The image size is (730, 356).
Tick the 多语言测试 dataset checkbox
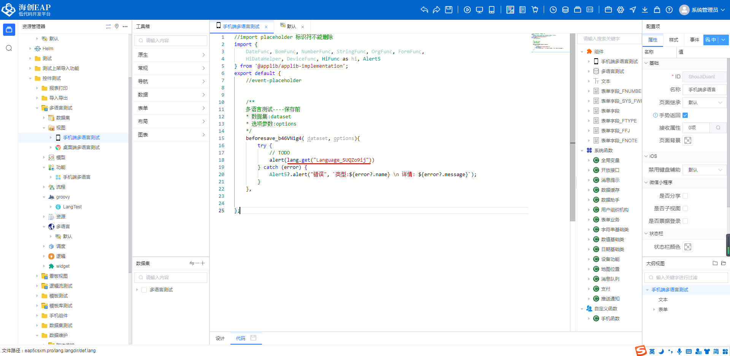click(x=144, y=290)
